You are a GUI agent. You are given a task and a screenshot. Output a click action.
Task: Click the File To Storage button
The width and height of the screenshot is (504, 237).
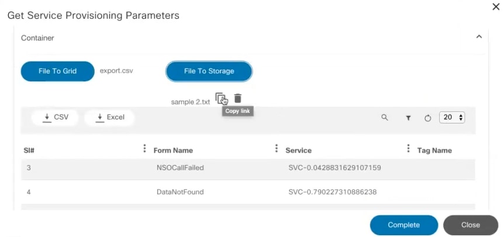pyautogui.click(x=209, y=71)
